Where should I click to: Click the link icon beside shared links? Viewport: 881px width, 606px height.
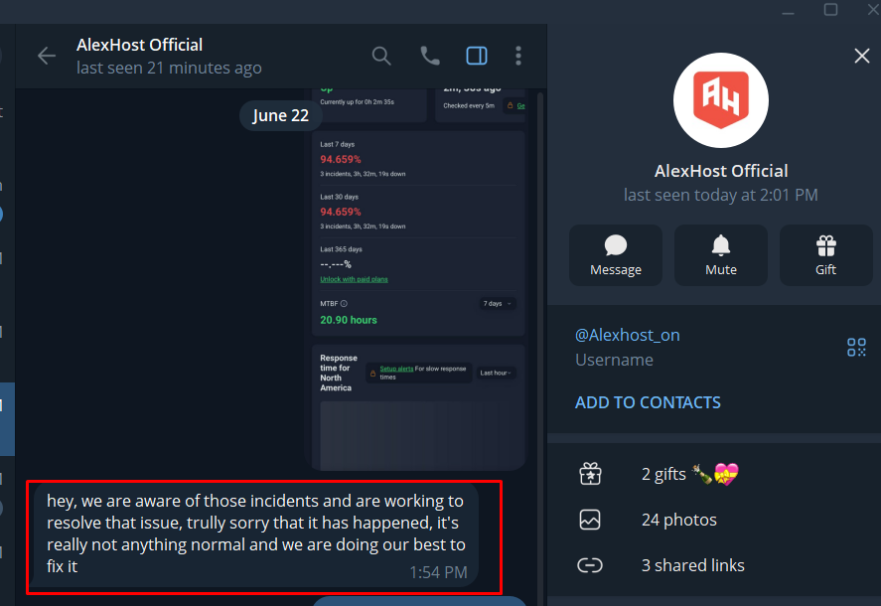590,565
